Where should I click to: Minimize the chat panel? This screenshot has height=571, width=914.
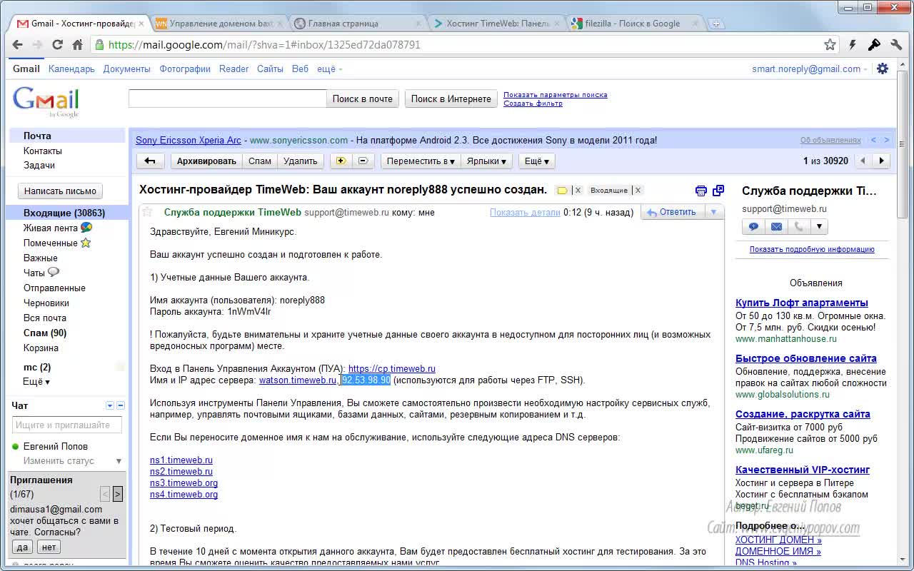121,405
